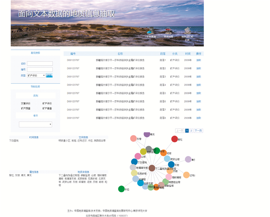
Task: Click 抽取 link for 段落5 row
Action: [x=199, y=93]
